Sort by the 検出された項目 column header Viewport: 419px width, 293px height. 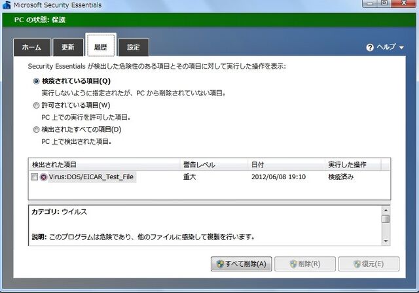[x=105, y=165]
